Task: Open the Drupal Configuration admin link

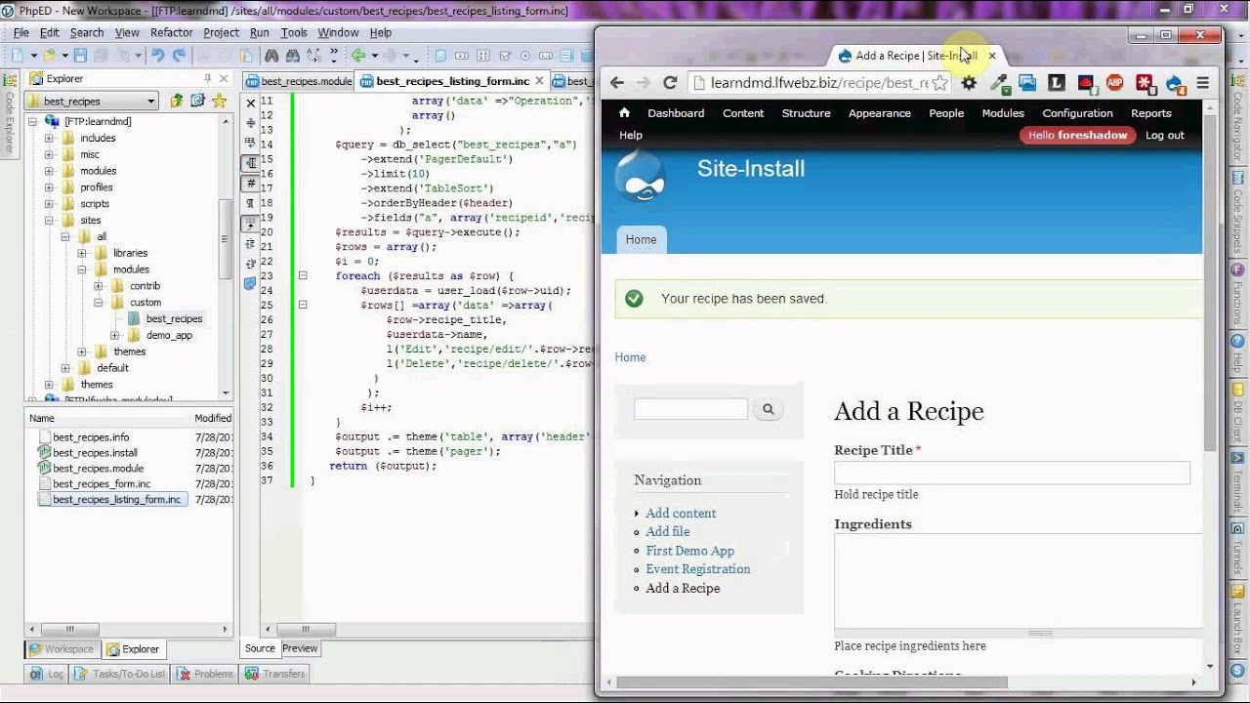Action: tap(1077, 113)
